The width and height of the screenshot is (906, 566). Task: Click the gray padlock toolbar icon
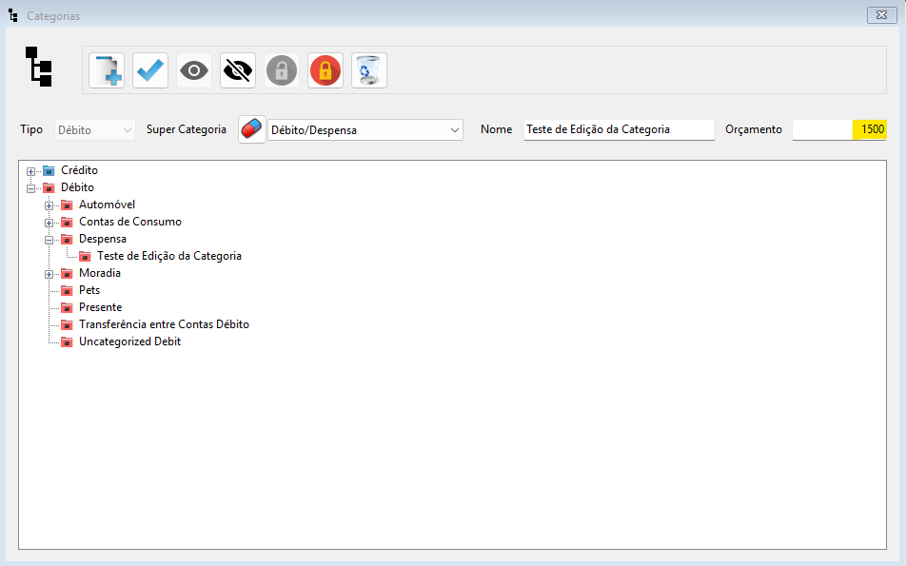(282, 71)
